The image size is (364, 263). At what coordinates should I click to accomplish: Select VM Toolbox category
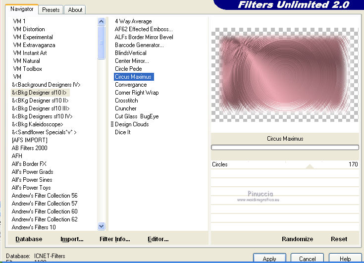[x=28, y=68]
